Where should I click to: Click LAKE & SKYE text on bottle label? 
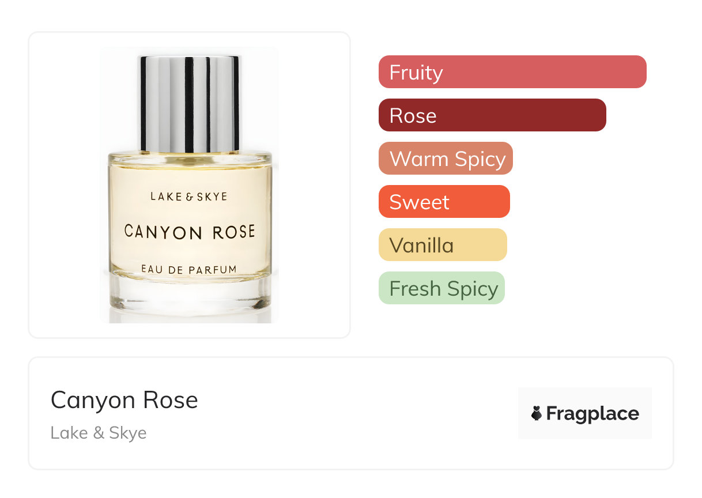(x=189, y=197)
